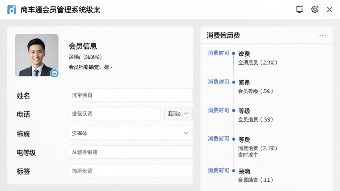Image resolution: width=340 pixels, height=191 pixels.
Task: Click the first timeline dot marker
Action: pyautogui.click(x=233, y=53)
